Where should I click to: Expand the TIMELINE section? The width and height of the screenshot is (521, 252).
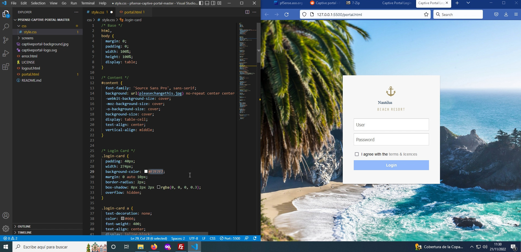(25, 232)
